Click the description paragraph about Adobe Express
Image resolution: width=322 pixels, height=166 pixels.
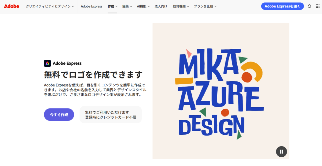95,90
